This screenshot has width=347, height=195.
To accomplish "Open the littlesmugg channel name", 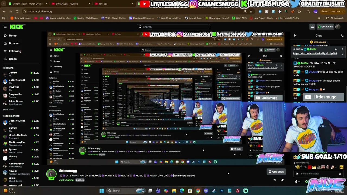I will tap(68, 171).
